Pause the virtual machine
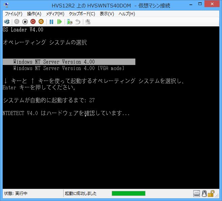 pos(51,22)
